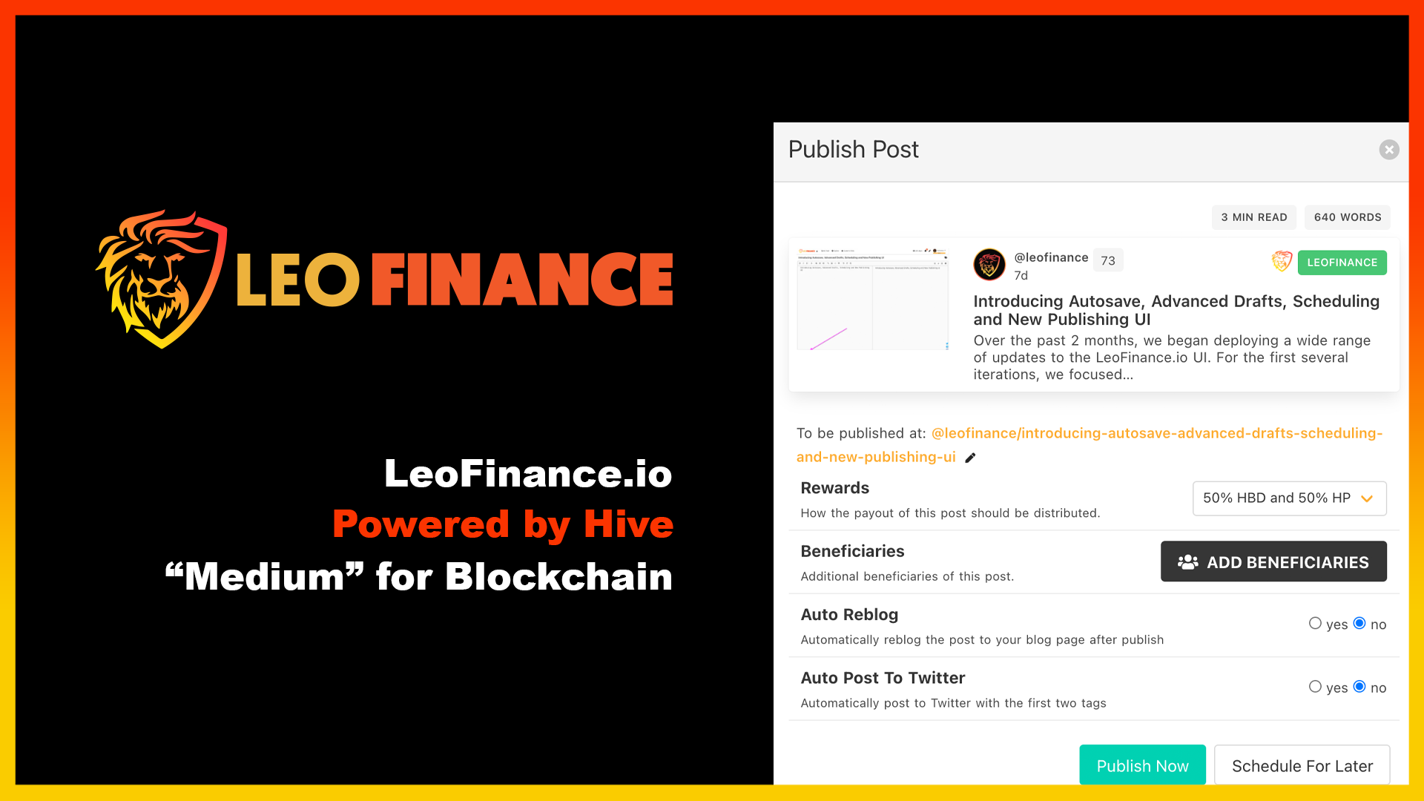Enable Auto Reblog yes radio button
The height and width of the screenshot is (801, 1424).
point(1313,624)
